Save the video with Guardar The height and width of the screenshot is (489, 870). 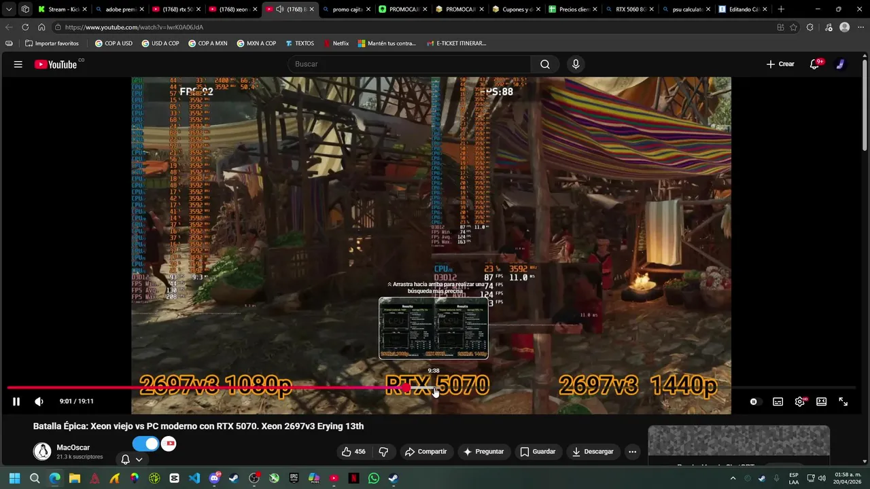538,452
